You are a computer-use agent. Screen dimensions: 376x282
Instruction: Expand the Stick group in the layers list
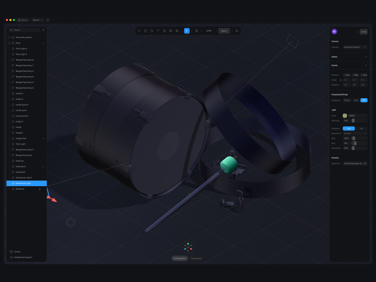click(x=9, y=43)
